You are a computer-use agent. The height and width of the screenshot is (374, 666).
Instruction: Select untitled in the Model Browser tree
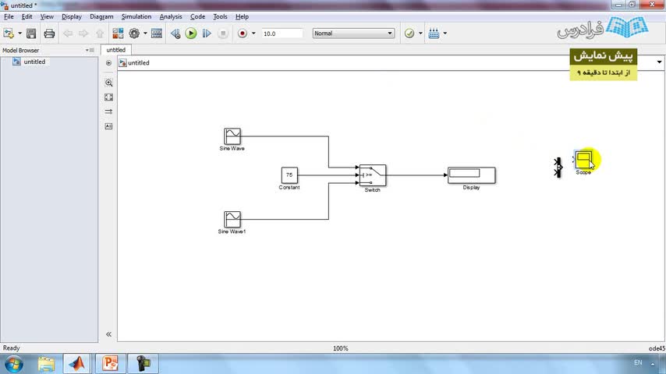click(x=34, y=62)
